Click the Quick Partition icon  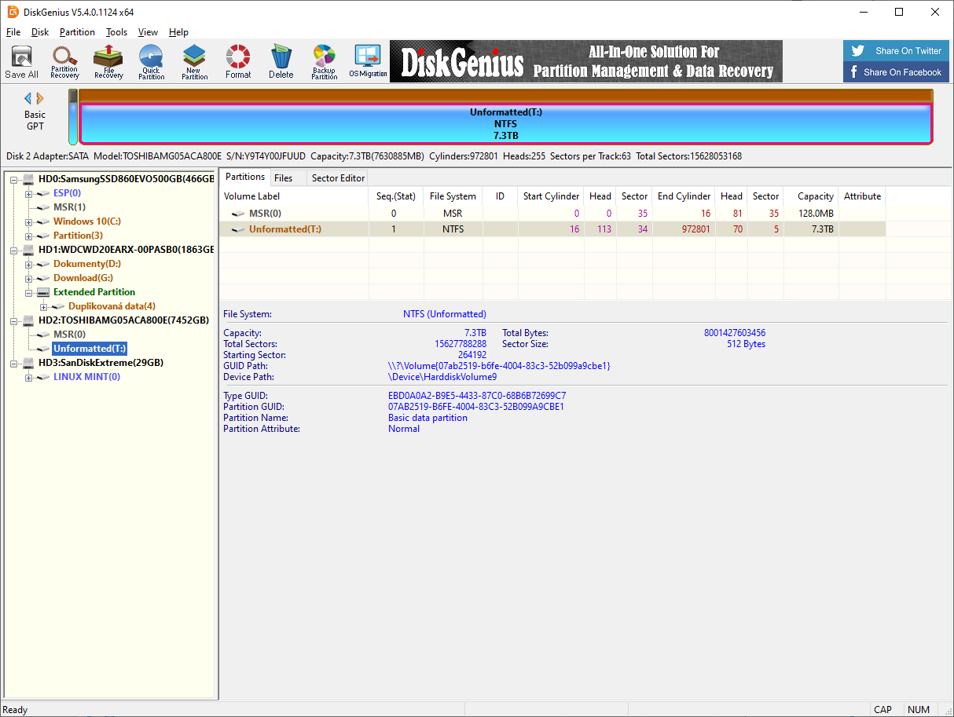pos(151,61)
